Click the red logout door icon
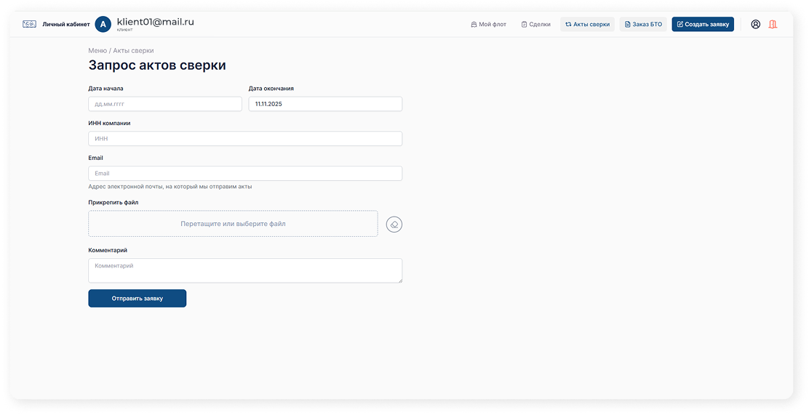 pyautogui.click(x=773, y=24)
